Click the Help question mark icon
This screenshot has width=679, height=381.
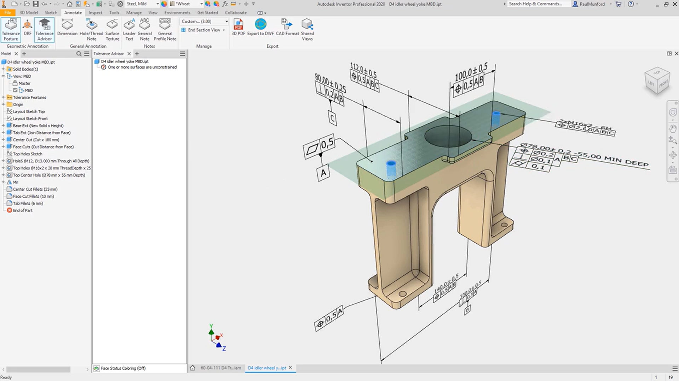631,4
